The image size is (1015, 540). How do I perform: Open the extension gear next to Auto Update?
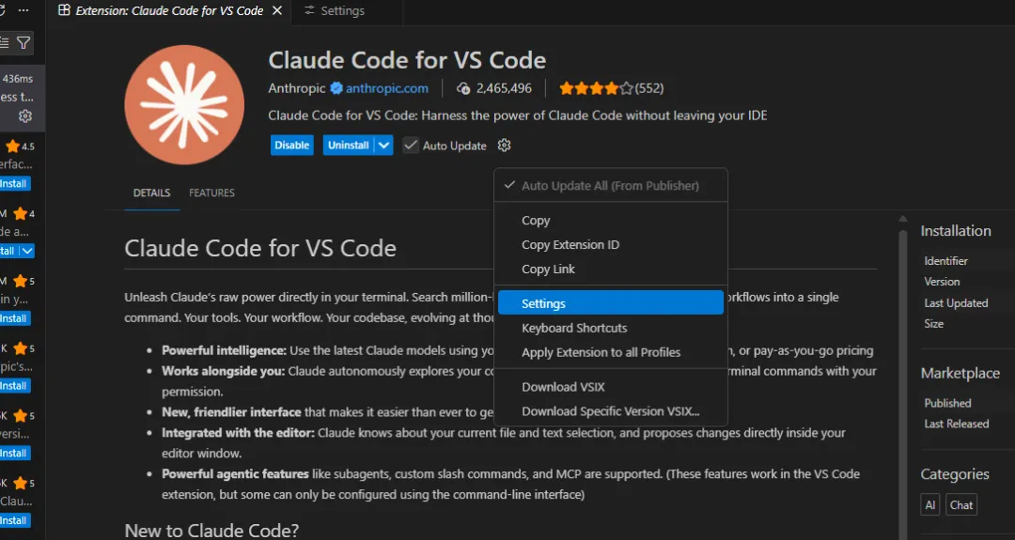(505, 146)
